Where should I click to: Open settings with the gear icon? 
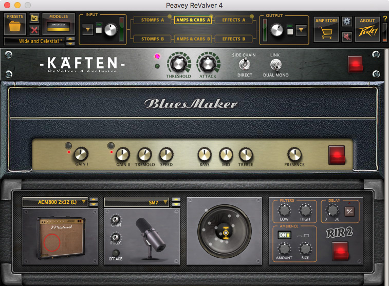pyautogui.click(x=346, y=22)
